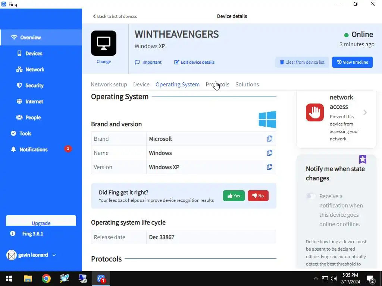Screen dimensions: 382x286
Task: Open the Windows Start menu
Action: tap(9, 279)
